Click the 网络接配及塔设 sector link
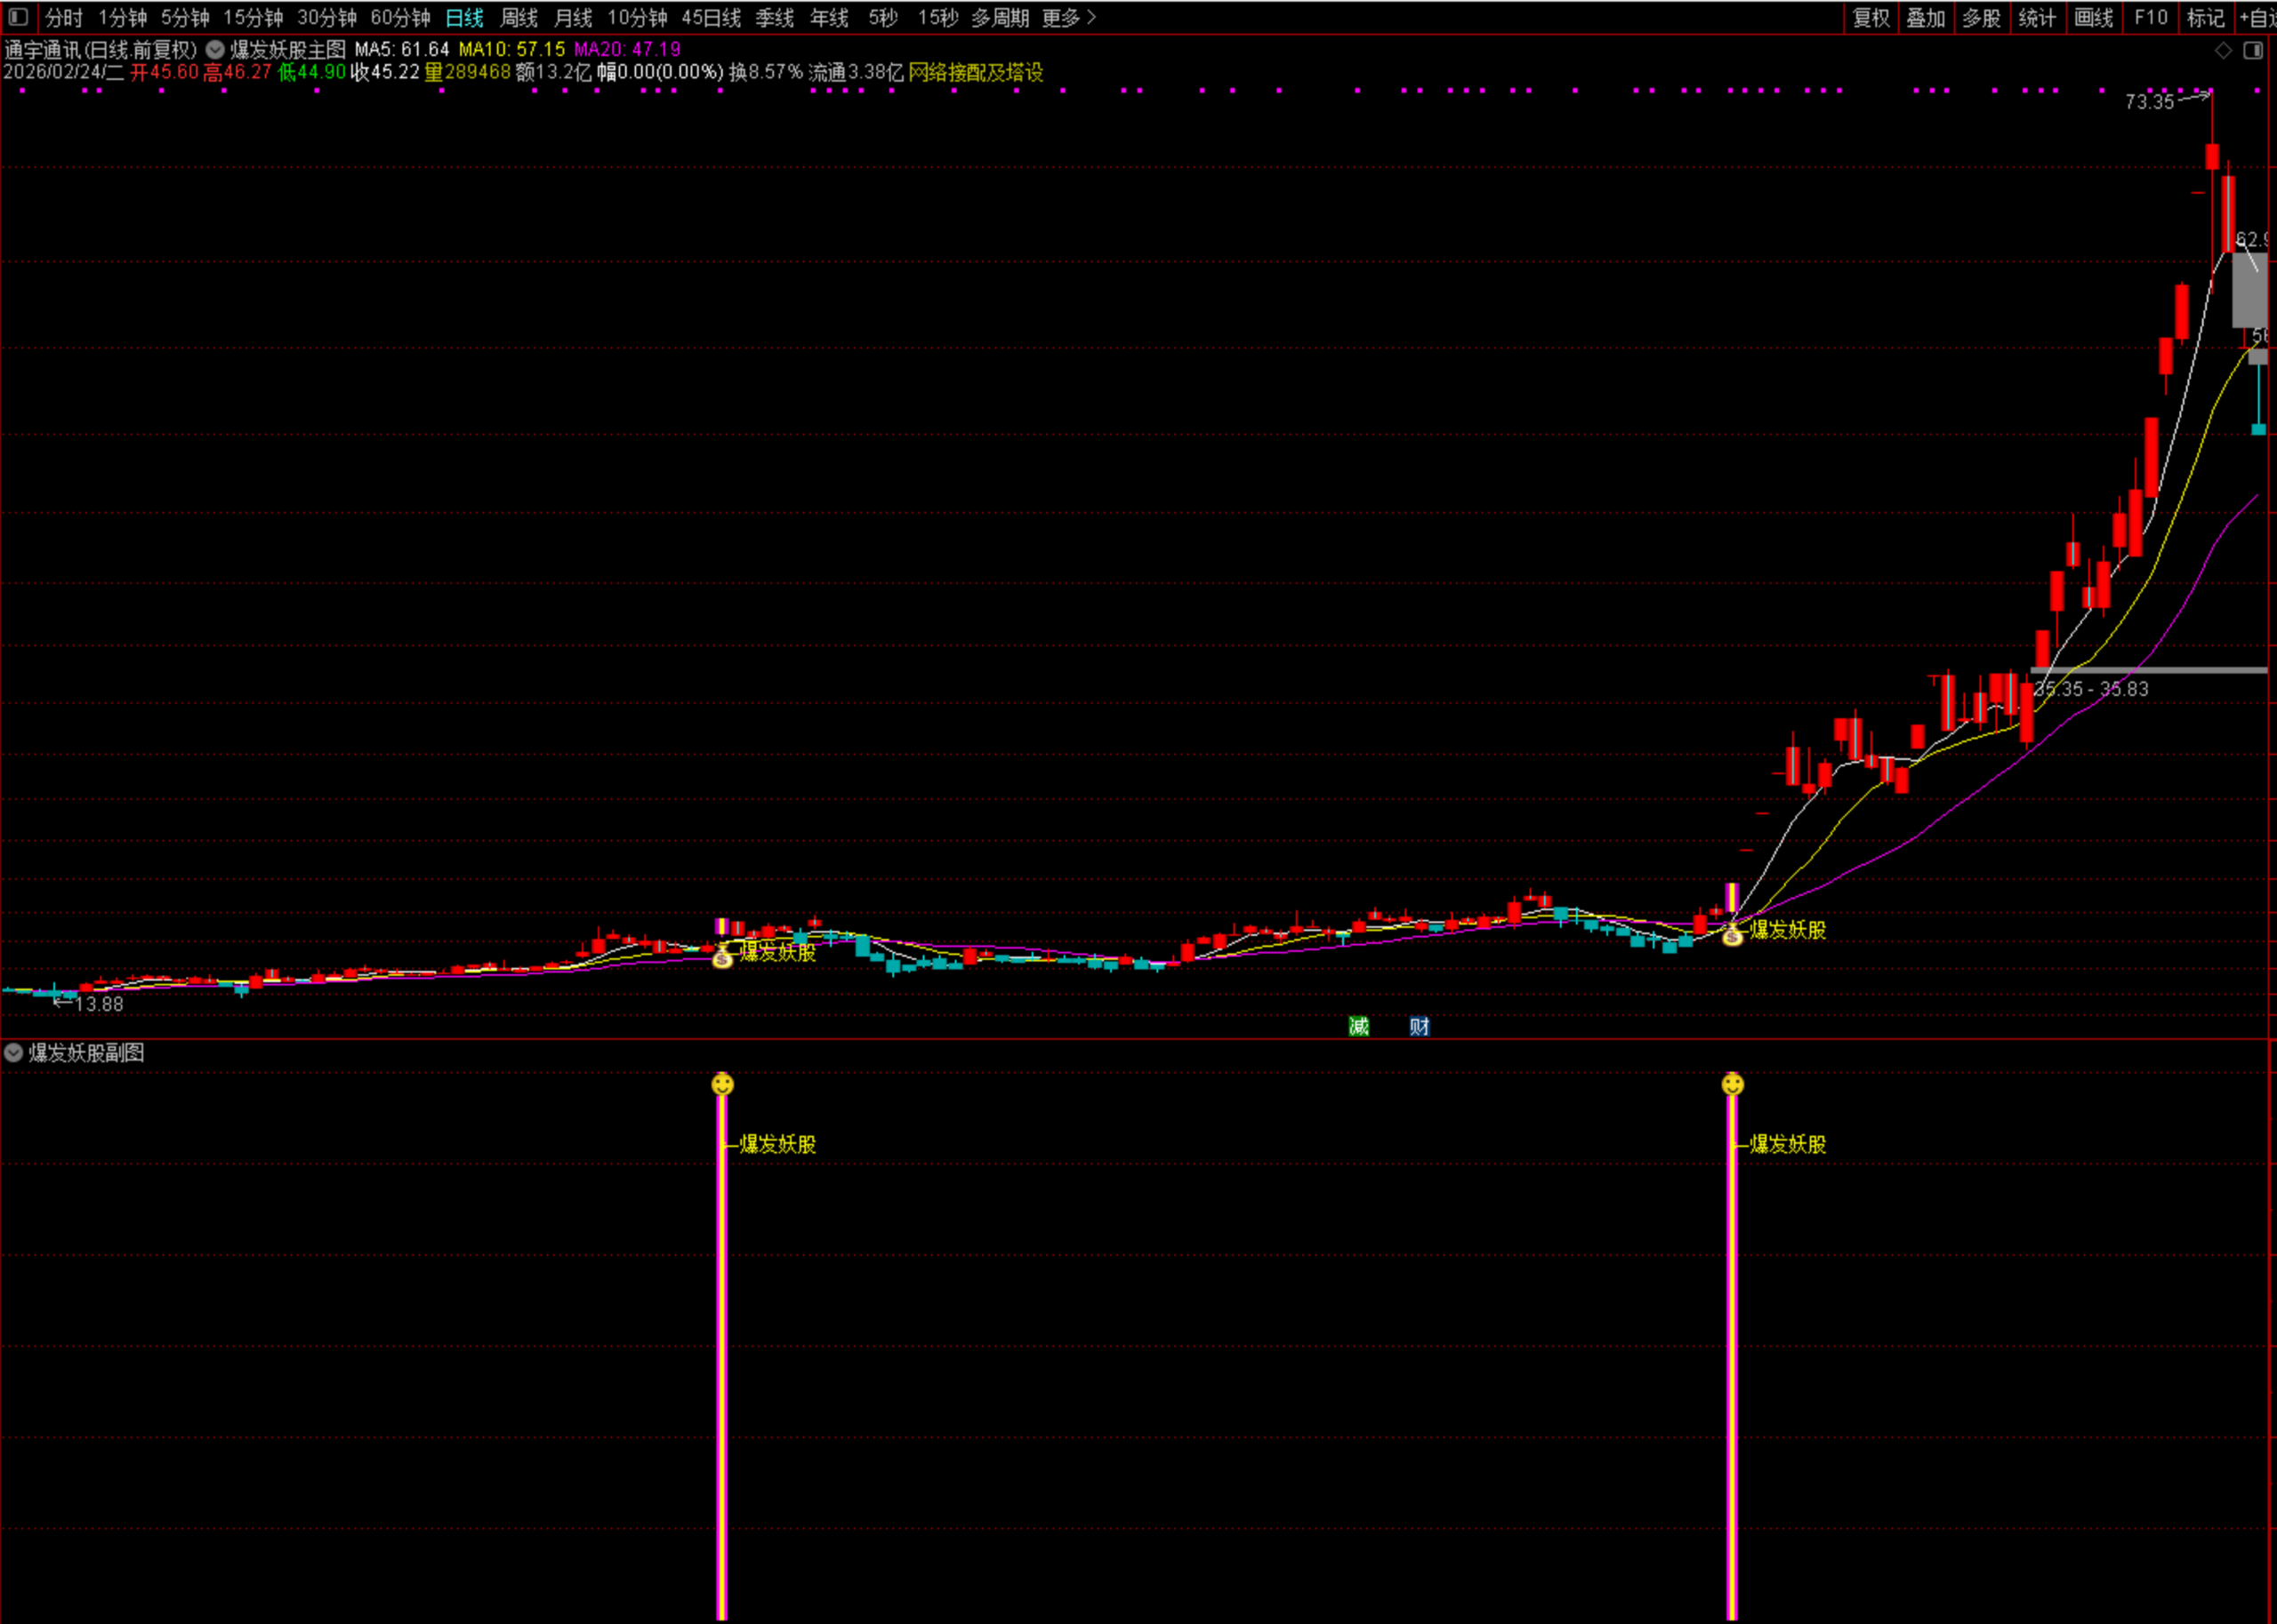The height and width of the screenshot is (1624, 2277). pos(976,72)
